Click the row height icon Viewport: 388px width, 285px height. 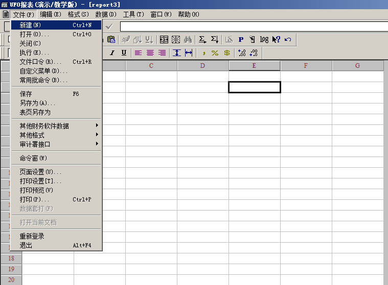[177, 53]
